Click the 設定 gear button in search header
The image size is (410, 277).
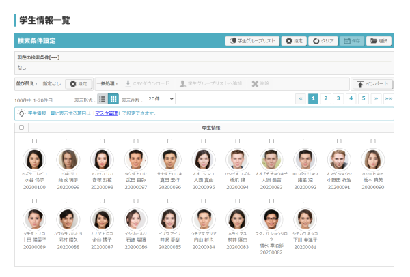[295, 41]
